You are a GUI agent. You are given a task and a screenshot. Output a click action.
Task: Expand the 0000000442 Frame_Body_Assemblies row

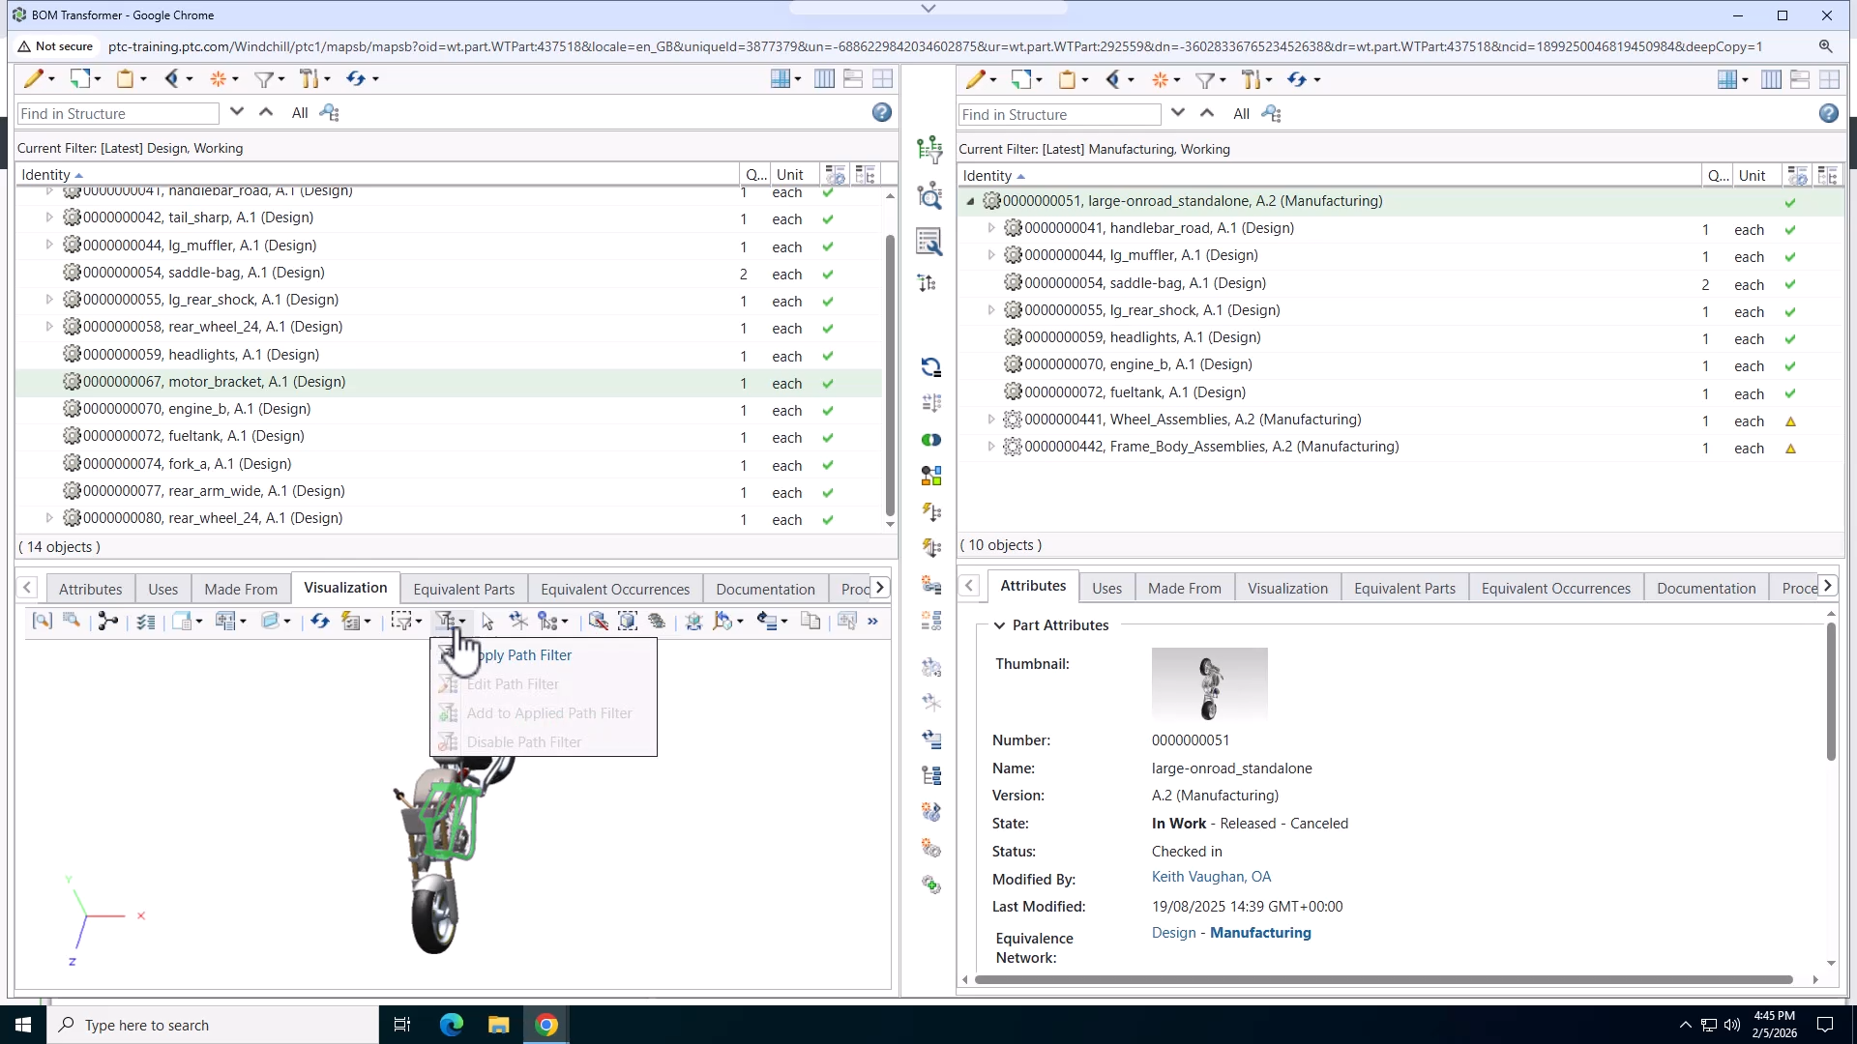click(x=990, y=447)
